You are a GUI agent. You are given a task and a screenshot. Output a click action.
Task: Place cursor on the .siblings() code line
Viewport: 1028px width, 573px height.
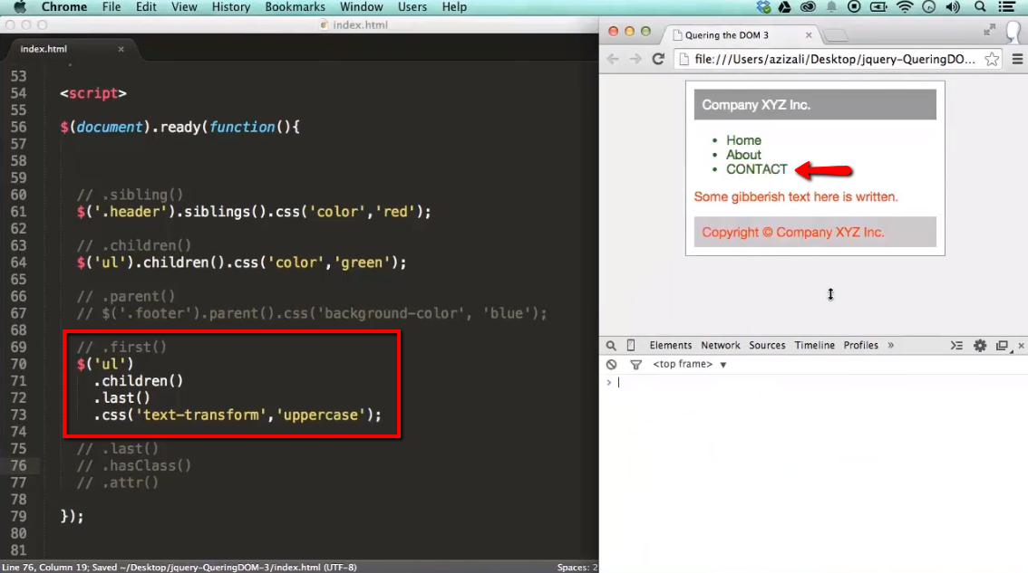pyautogui.click(x=254, y=212)
